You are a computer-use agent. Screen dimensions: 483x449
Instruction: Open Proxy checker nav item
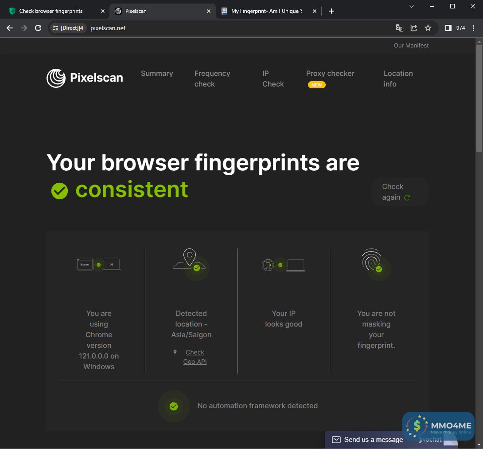coord(330,73)
